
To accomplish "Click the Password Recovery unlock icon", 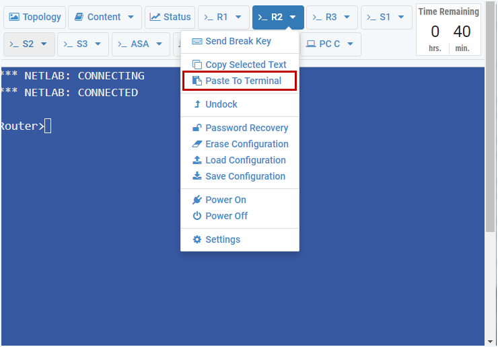I will (x=197, y=128).
